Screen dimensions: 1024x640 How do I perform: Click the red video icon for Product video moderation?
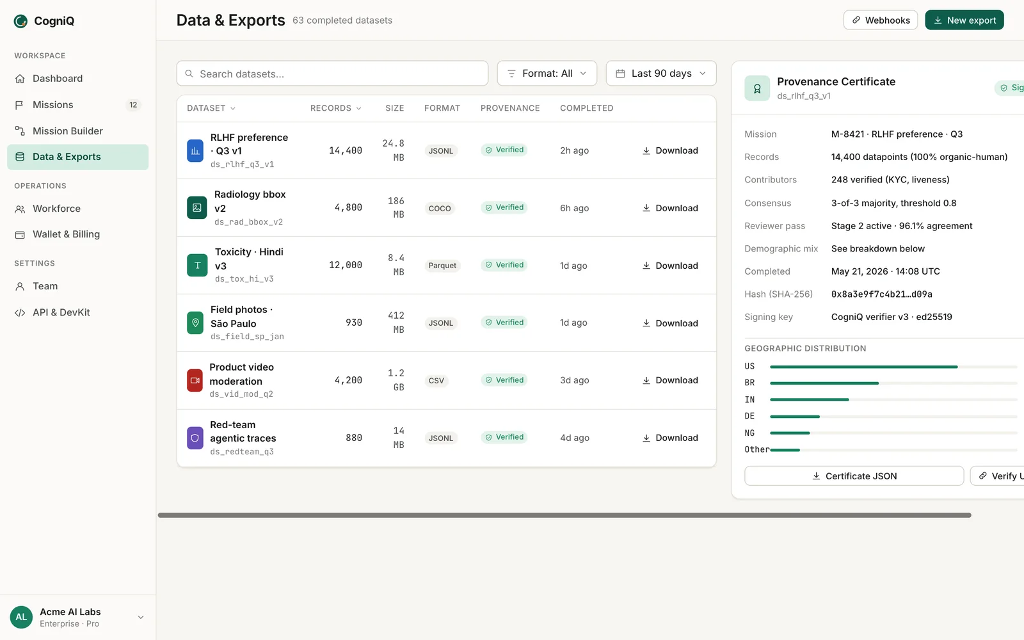point(195,380)
